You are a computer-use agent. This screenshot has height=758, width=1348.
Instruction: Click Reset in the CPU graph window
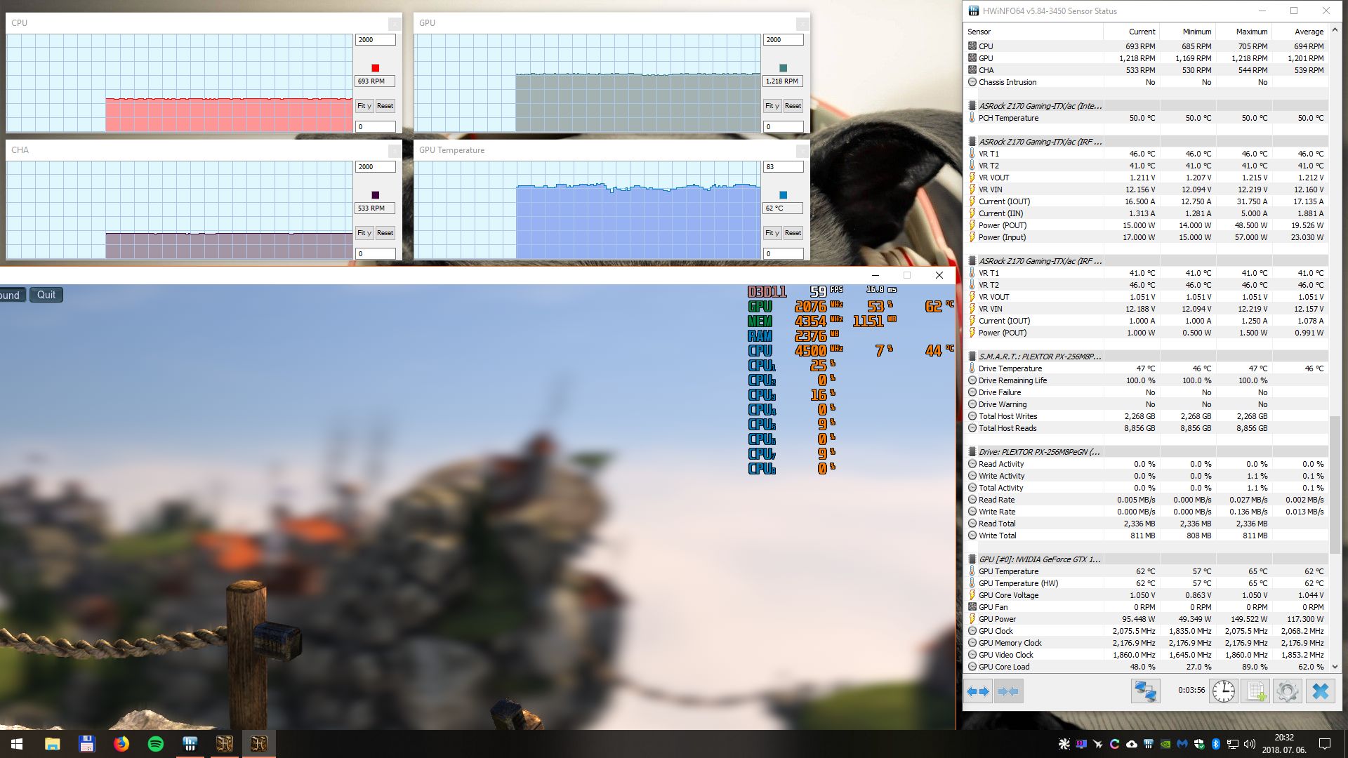coord(385,106)
